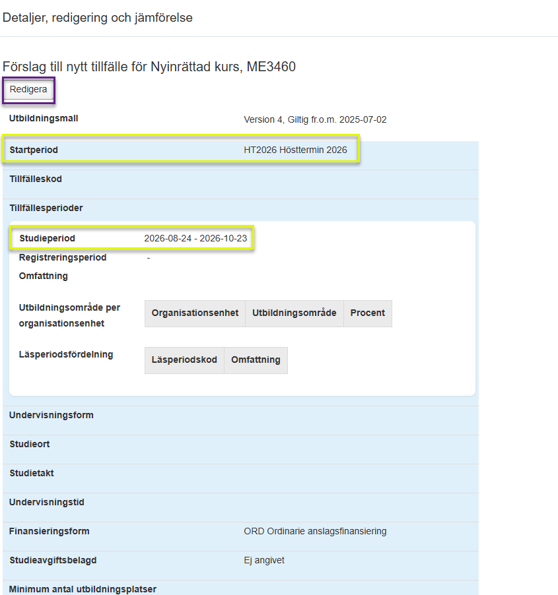This screenshot has height=595, width=558.
Task: Click the Registreringsperiod label
Action: [63, 258]
